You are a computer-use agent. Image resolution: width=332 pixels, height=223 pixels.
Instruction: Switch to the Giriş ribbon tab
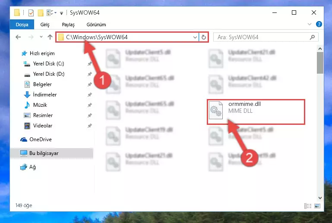[x=45, y=25]
